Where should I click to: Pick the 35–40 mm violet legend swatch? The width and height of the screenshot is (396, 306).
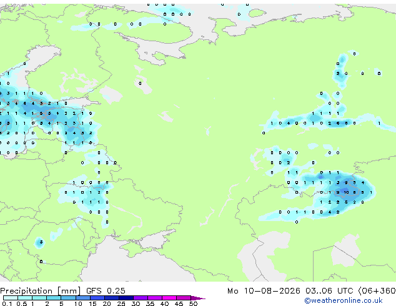point(154,298)
